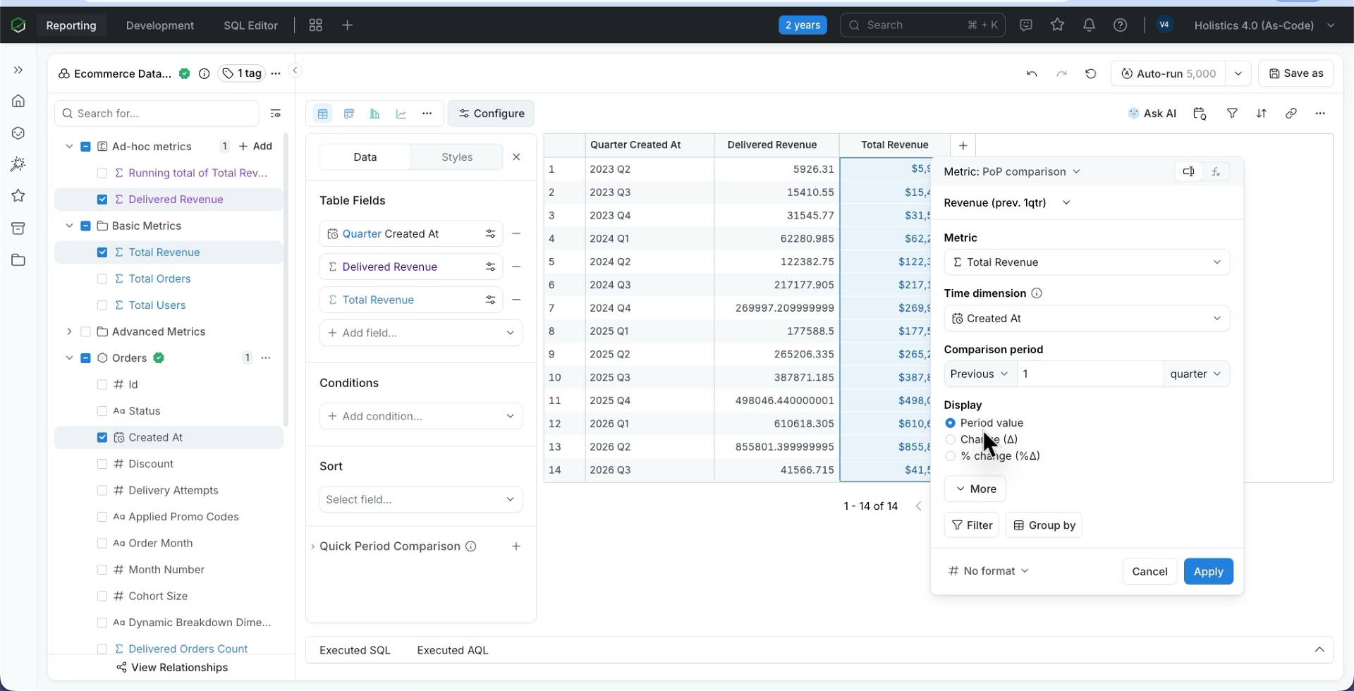The height and width of the screenshot is (691, 1354).
Task: Select the Period value radio button
Action: coord(951,423)
